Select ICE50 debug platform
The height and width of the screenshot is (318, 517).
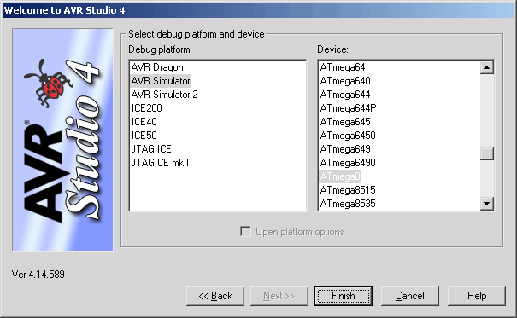144,136
